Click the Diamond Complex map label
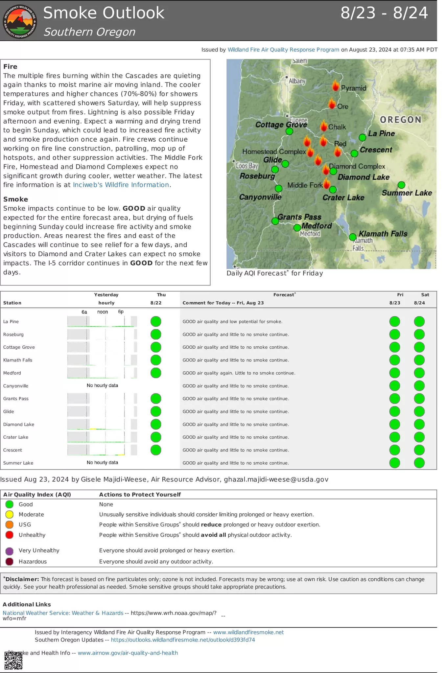445x673 pixels. pyautogui.click(x=357, y=167)
